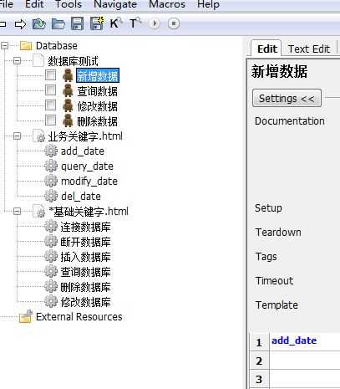Click the Run Tests play icon
The width and height of the screenshot is (340, 389).
(155, 23)
